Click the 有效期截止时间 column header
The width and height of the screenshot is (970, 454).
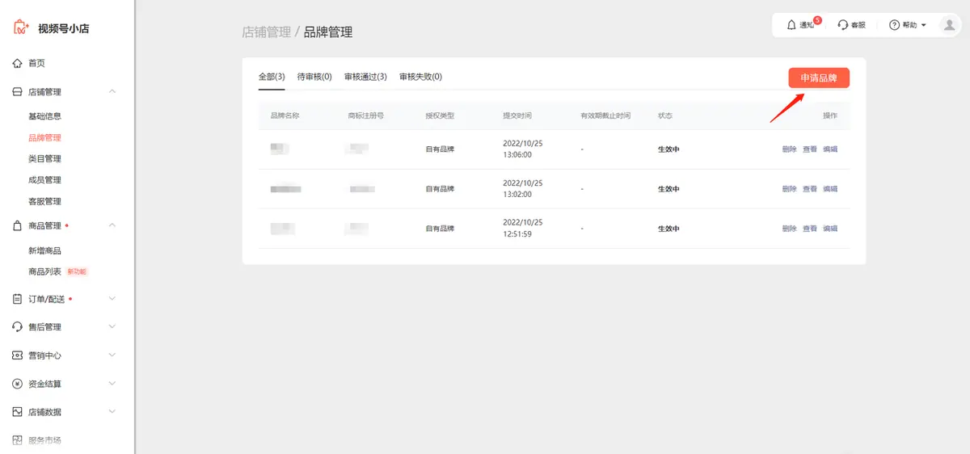(605, 116)
